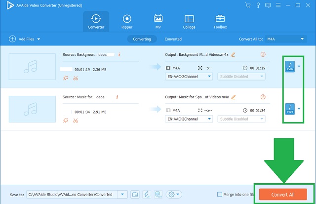
Task: Show source info for Background file
Action: pyautogui.click(x=119, y=55)
